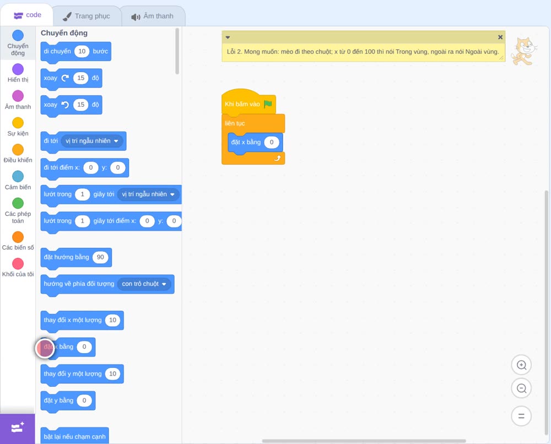This screenshot has width=551, height=444.
Task: Select the Các phép toán category circle
Action: (x=18, y=203)
